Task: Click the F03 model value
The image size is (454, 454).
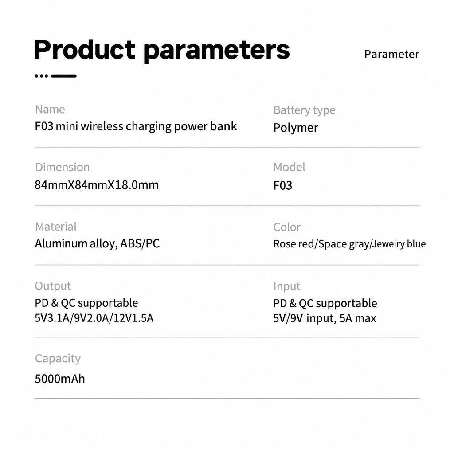Action: pyautogui.click(x=282, y=186)
